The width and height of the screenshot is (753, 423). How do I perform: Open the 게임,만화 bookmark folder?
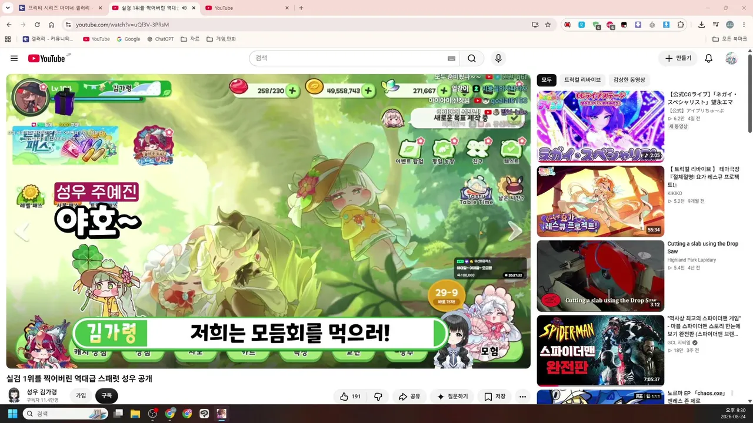click(221, 39)
